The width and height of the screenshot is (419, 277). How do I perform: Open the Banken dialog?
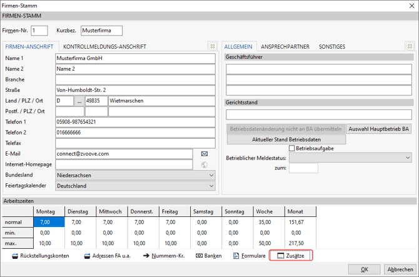pos(208,256)
